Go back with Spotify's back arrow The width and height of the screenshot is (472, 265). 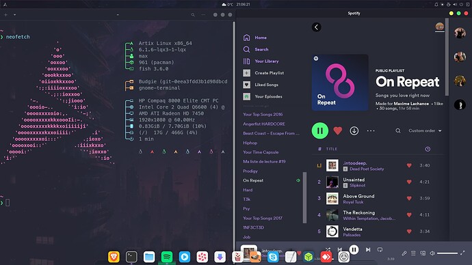click(x=316, y=27)
